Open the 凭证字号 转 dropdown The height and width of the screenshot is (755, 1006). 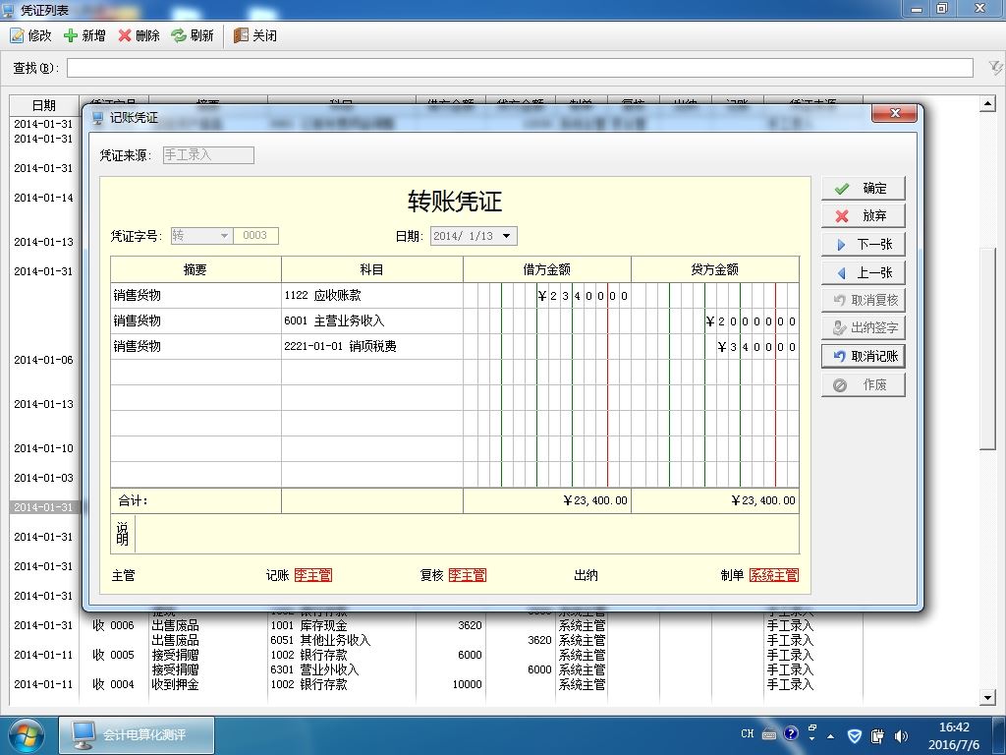224,236
